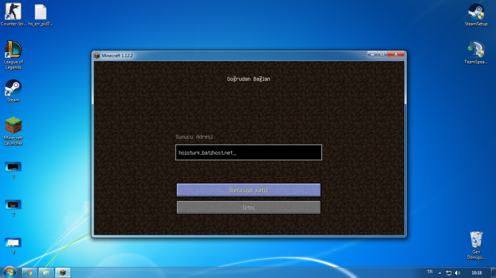The width and height of the screenshot is (496, 278).
Task: Select the hs_err_pid7 file icon
Action: 40,14
